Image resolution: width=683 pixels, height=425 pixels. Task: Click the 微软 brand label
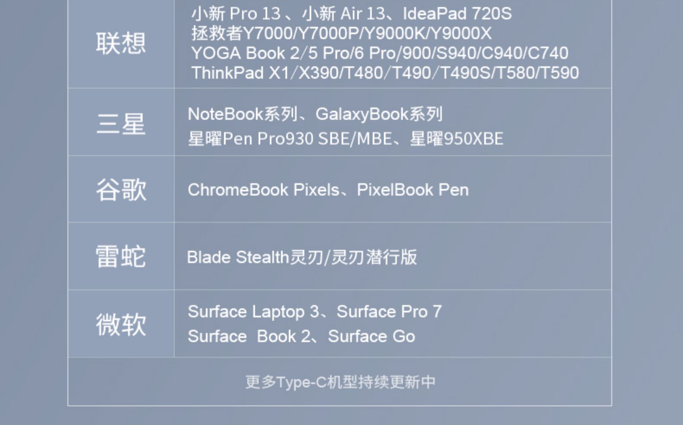coord(121,324)
